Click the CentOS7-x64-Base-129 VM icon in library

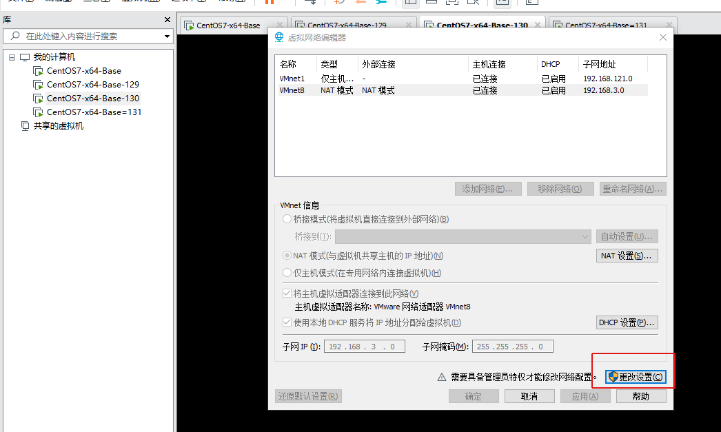tap(38, 85)
